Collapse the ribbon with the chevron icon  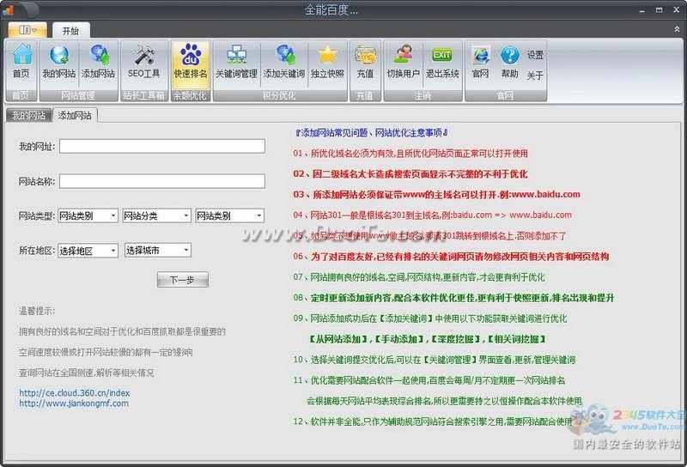coord(677,29)
